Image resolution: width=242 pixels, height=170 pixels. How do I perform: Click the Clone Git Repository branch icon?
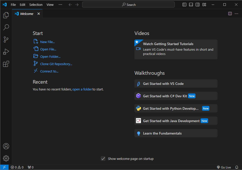[36, 63]
